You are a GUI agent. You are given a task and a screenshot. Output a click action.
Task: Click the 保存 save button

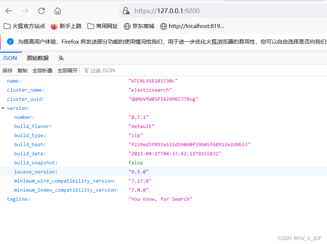click(7, 70)
